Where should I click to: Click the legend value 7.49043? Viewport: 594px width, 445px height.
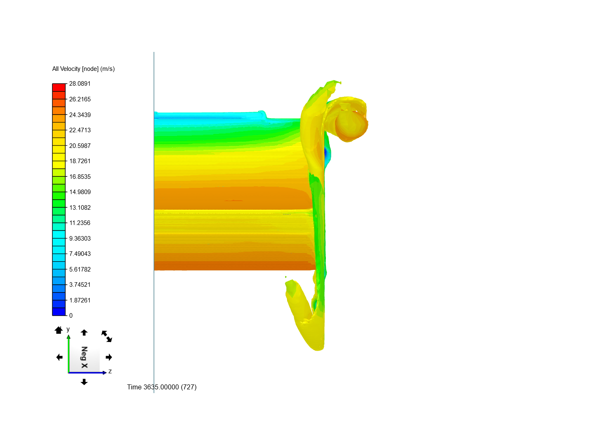point(80,254)
